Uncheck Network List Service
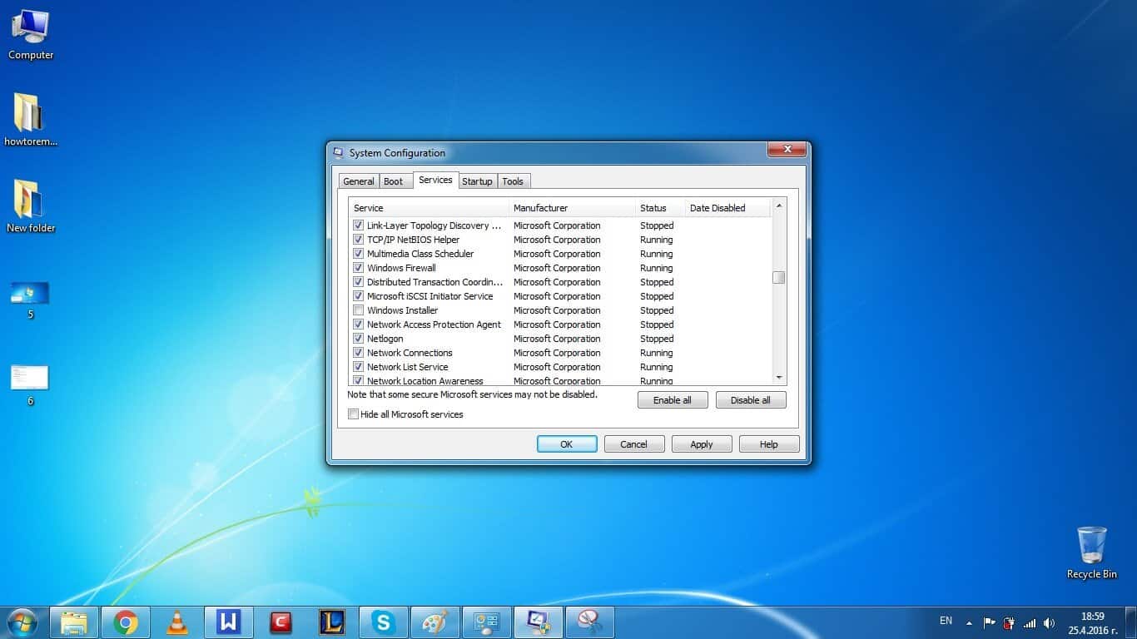This screenshot has height=639, width=1137. pyautogui.click(x=359, y=367)
